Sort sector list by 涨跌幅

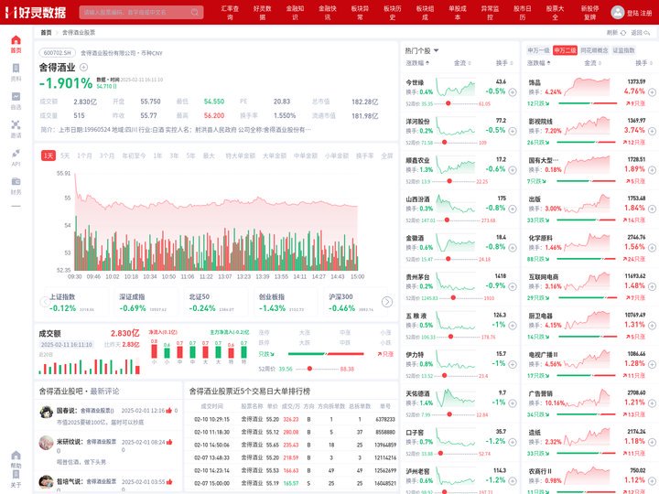539,63
